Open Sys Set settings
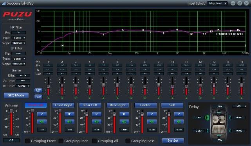Screen dimensions: 251x146 pyautogui.click(x=173, y=141)
